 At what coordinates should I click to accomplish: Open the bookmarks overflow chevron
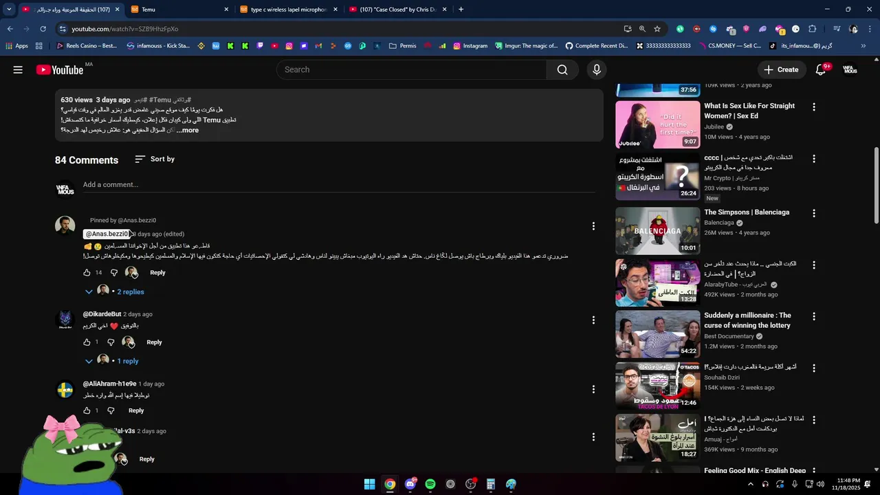pyautogui.click(x=863, y=46)
